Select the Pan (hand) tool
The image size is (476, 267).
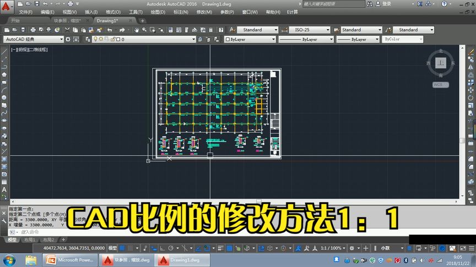(x=137, y=30)
